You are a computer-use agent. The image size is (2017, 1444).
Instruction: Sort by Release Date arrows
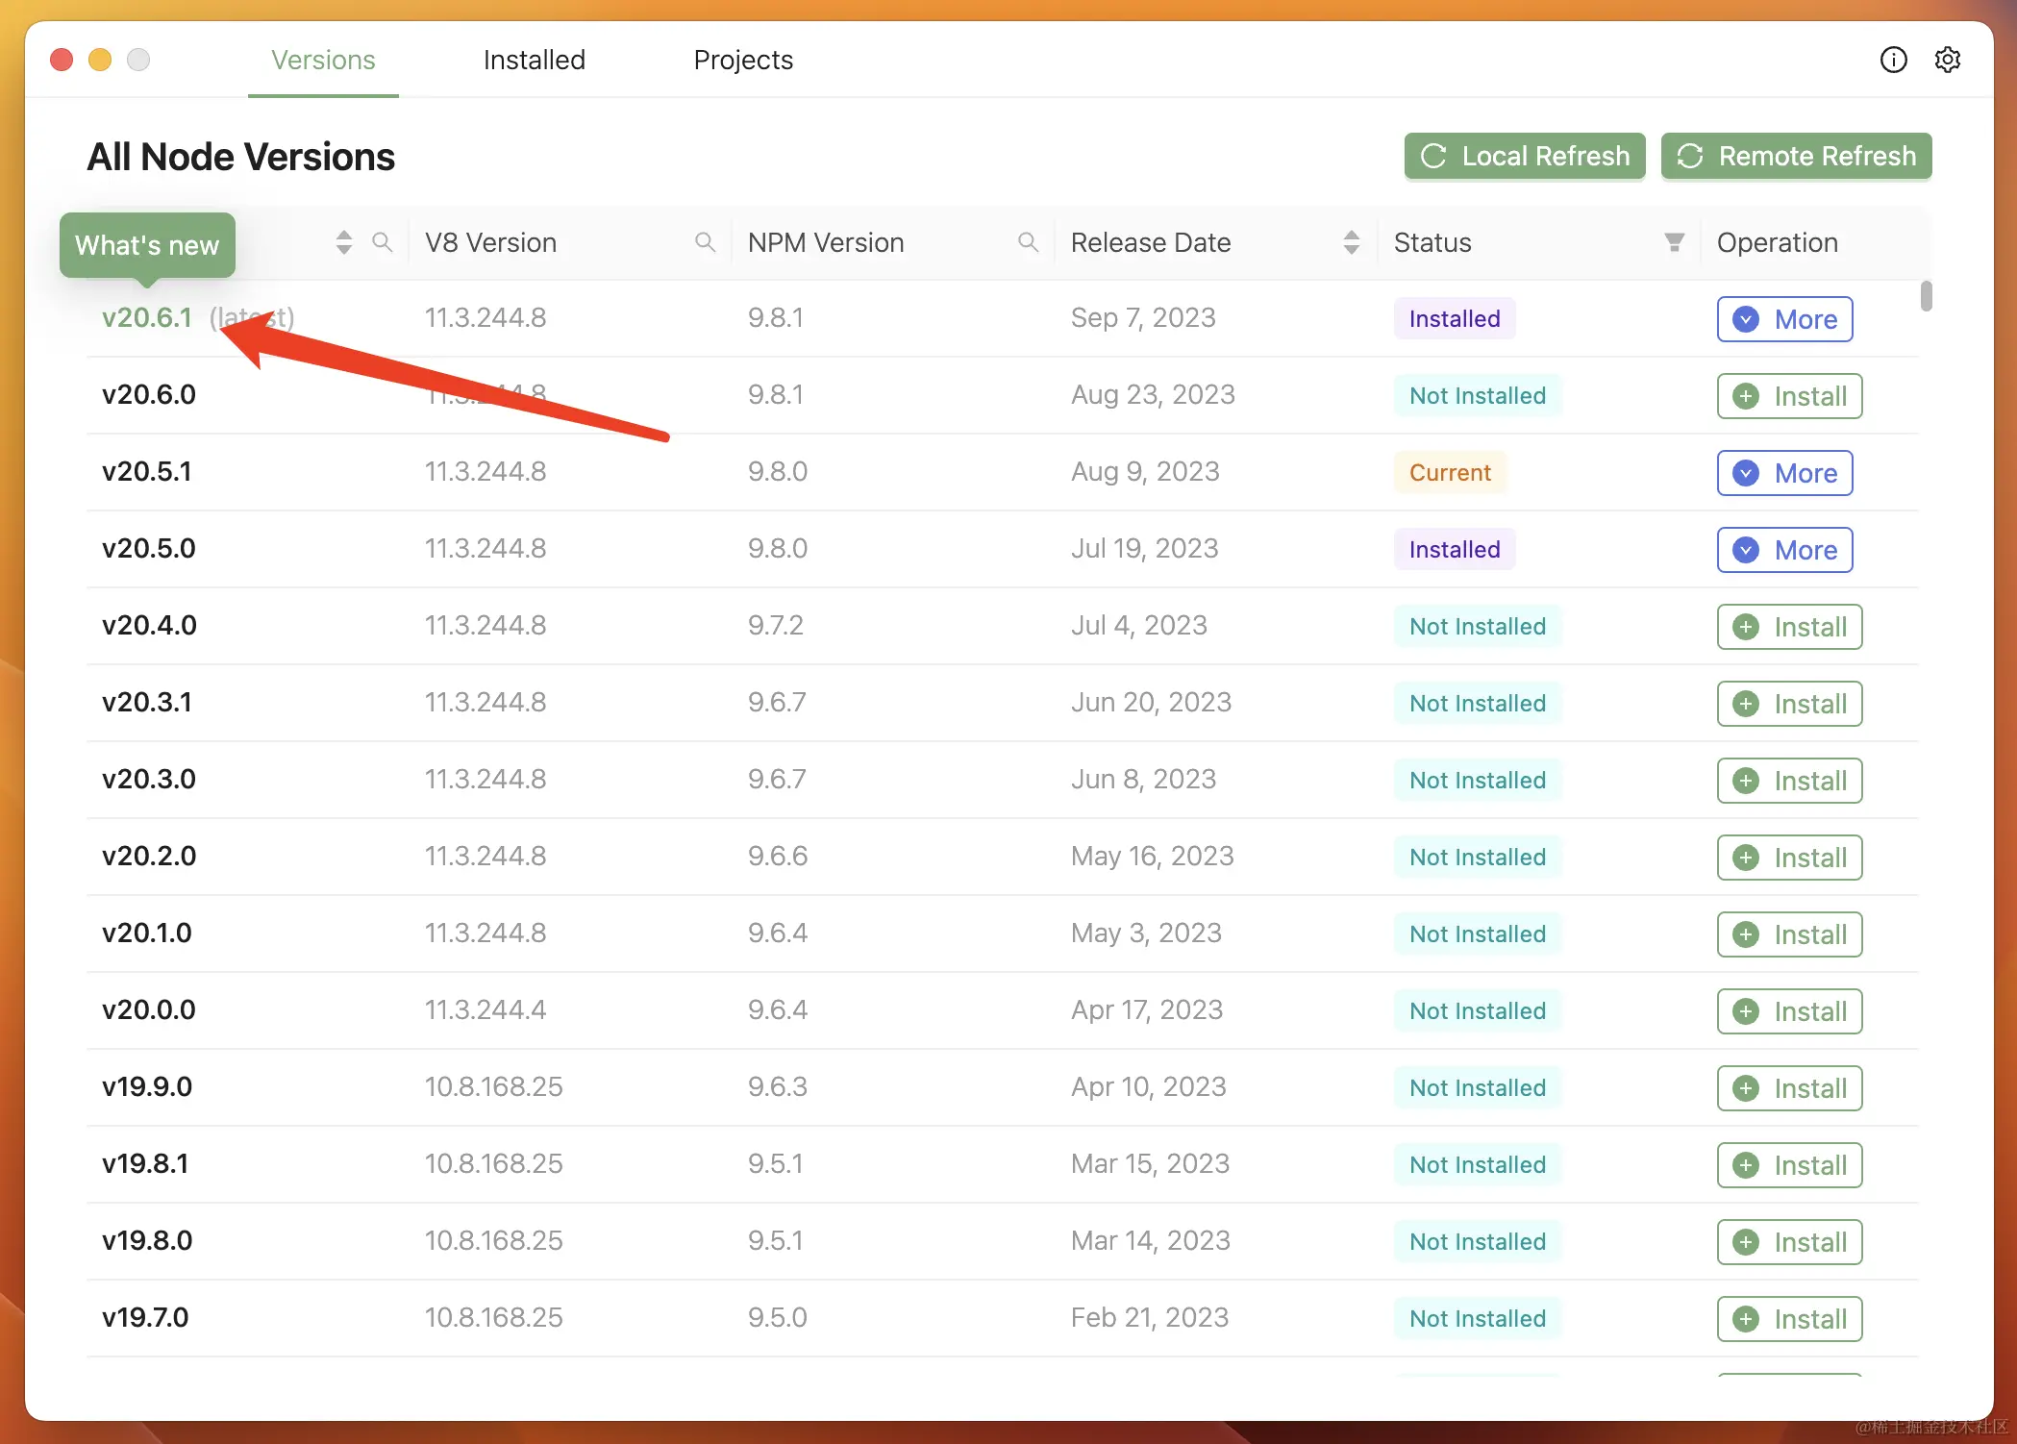[1351, 242]
